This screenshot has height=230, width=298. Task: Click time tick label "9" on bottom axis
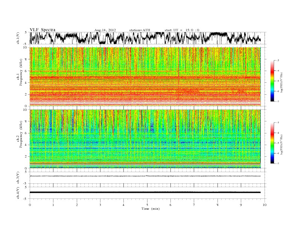pyautogui.click(x=241, y=205)
